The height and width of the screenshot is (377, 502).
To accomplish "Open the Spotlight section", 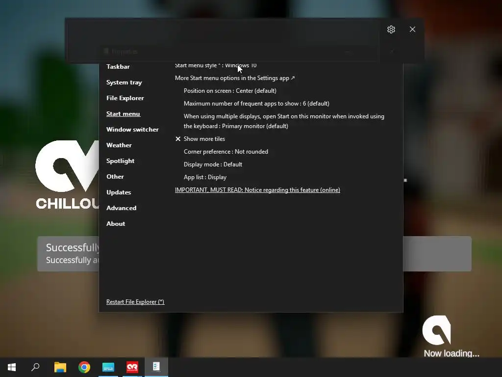I will pyautogui.click(x=120, y=161).
